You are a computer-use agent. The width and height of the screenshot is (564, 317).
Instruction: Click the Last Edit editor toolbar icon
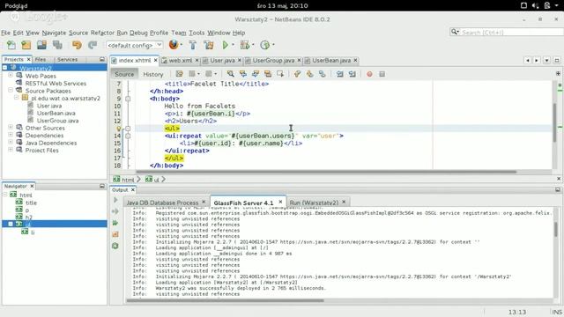coord(179,74)
